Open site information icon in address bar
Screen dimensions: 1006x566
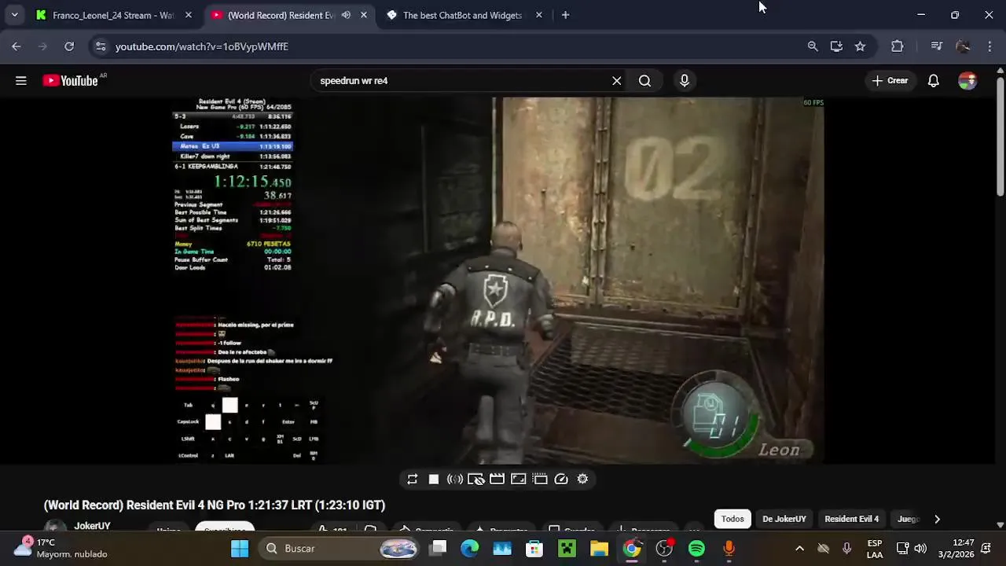pyautogui.click(x=100, y=46)
